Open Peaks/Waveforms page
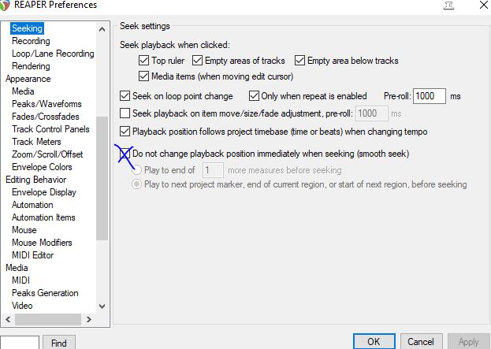Viewport: 491px width, 349px height. [x=46, y=104]
